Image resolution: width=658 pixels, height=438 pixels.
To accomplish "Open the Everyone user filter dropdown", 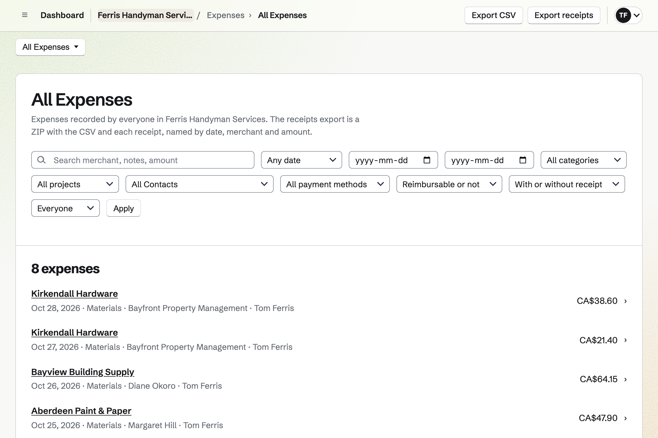I will pos(66,208).
